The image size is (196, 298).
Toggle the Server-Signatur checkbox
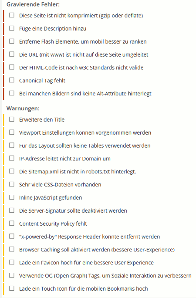tap(12, 210)
